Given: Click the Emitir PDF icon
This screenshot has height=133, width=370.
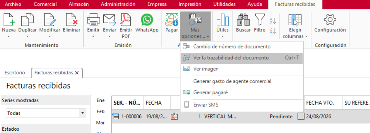Looking at the screenshot, I should coord(126,19).
